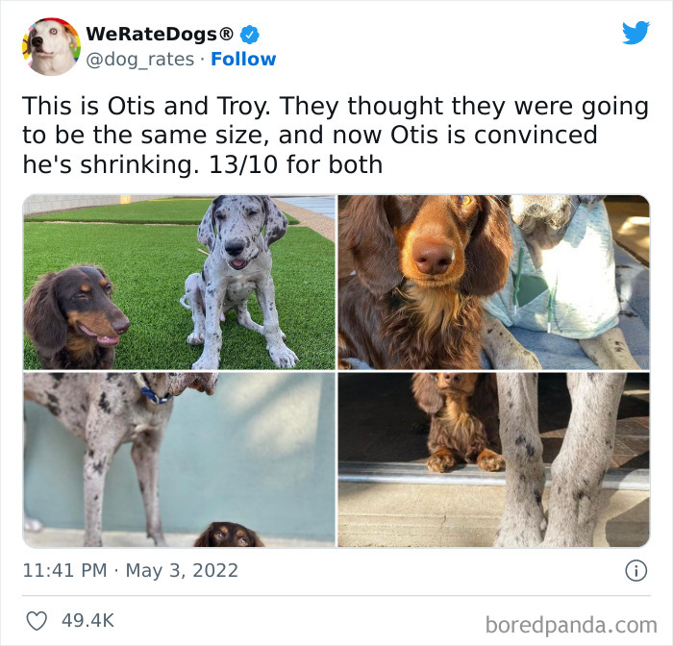The width and height of the screenshot is (673, 646).
Task: Click the 11:41 PM timestamp
Action: (64, 571)
